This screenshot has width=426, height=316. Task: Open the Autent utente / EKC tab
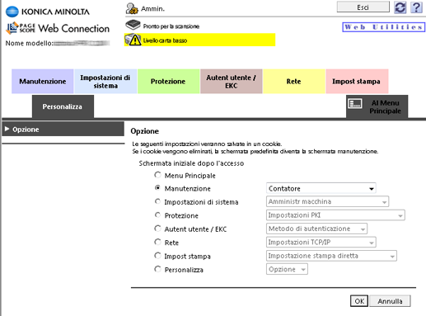232,82
